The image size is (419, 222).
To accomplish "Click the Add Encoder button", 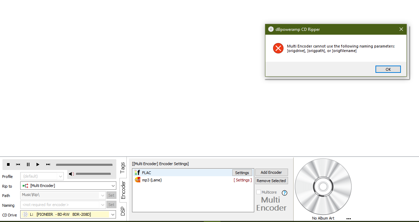I will tap(271, 172).
